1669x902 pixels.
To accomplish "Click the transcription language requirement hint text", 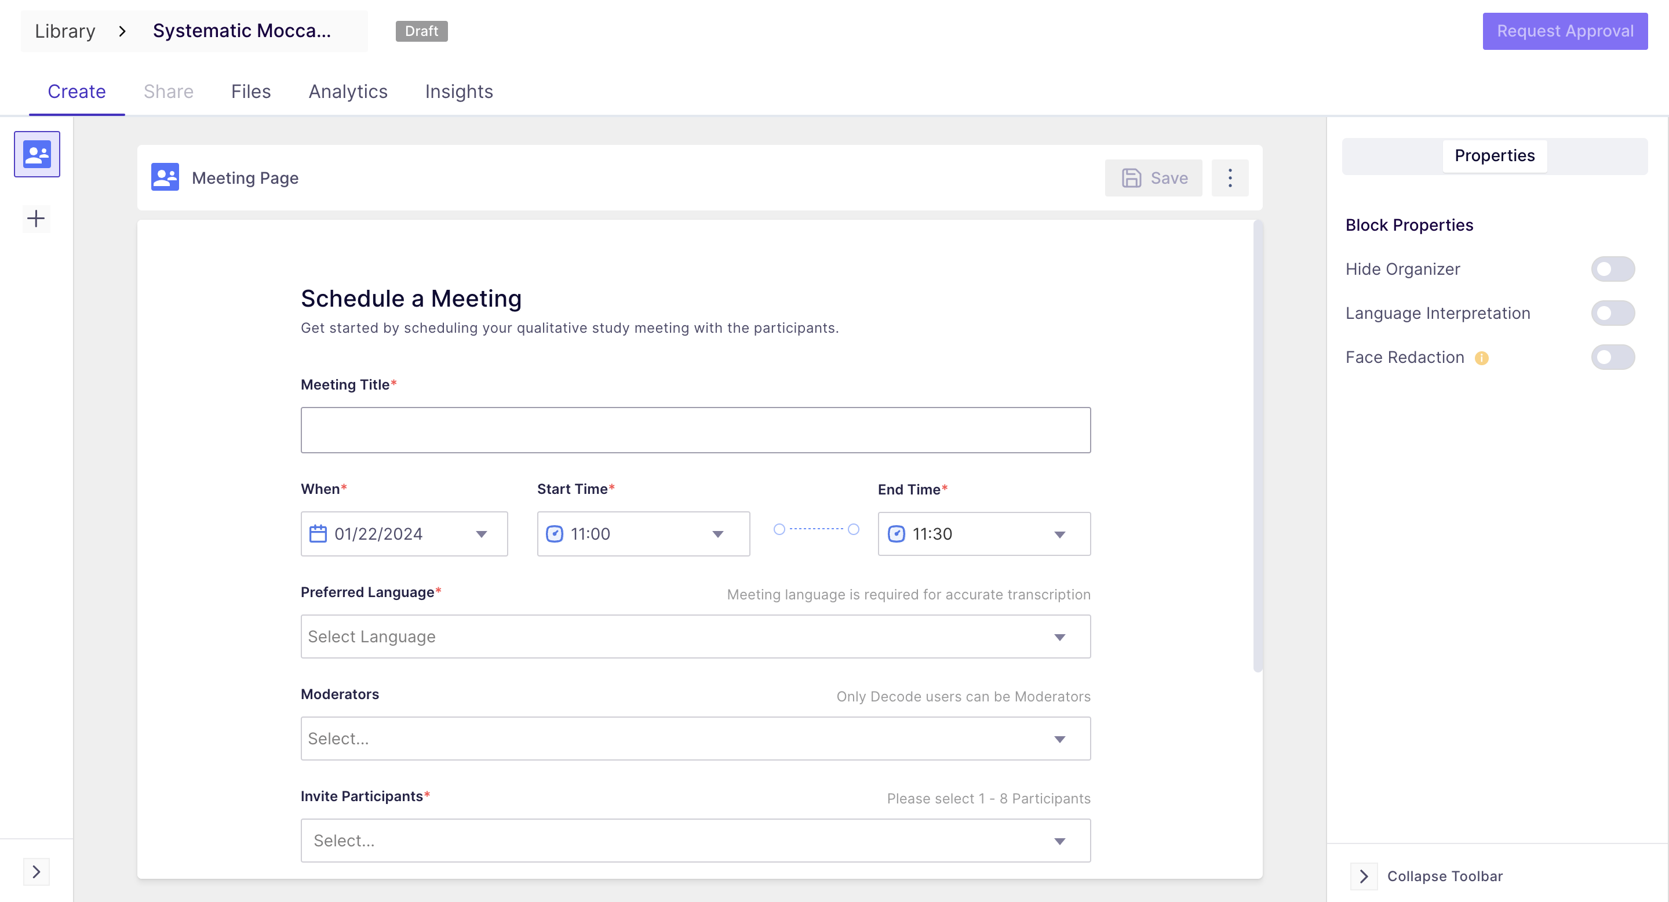I will tap(909, 595).
